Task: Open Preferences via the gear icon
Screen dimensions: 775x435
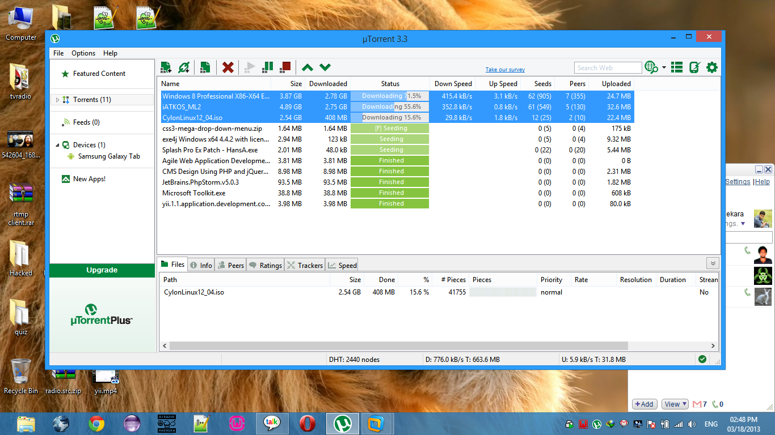Action: 712,68
